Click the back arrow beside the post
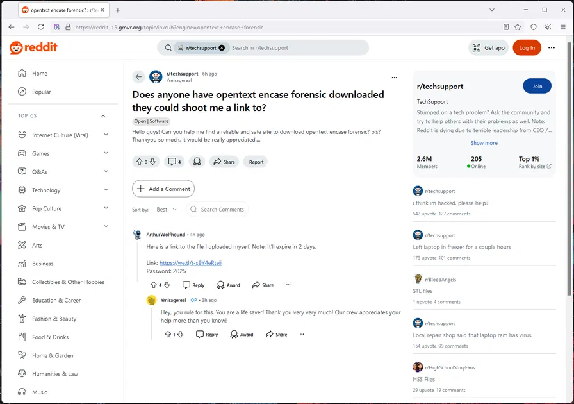The height and width of the screenshot is (404, 574). pos(138,77)
